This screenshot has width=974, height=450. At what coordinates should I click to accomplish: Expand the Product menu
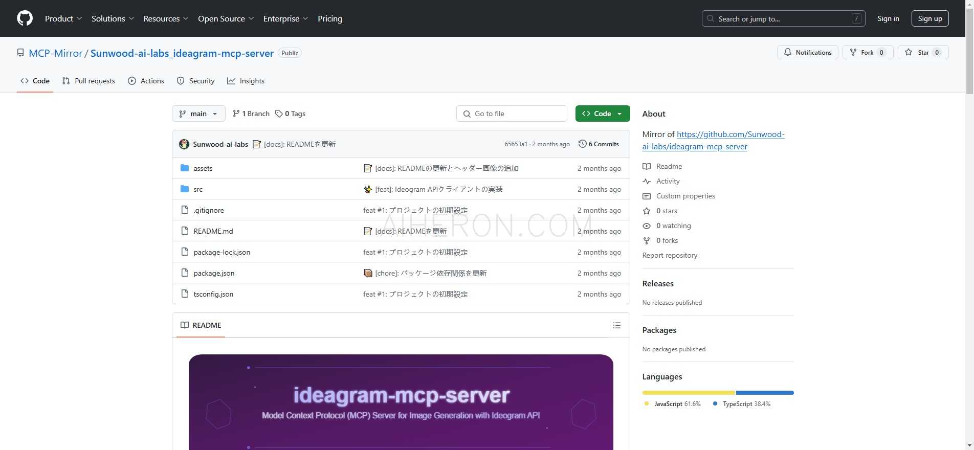[x=63, y=18]
